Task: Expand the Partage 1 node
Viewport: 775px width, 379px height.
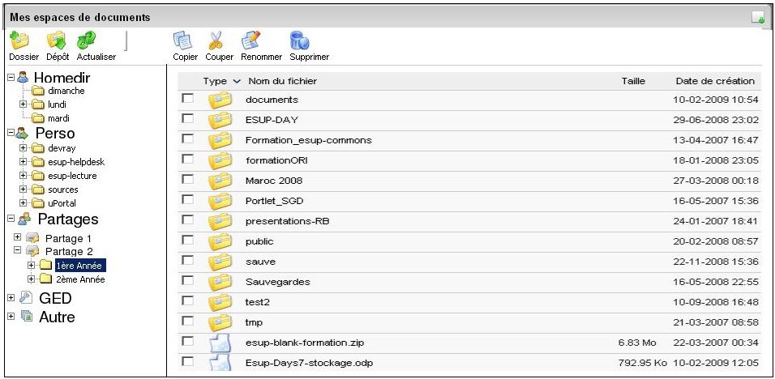Action: pyautogui.click(x=19, y=238)
